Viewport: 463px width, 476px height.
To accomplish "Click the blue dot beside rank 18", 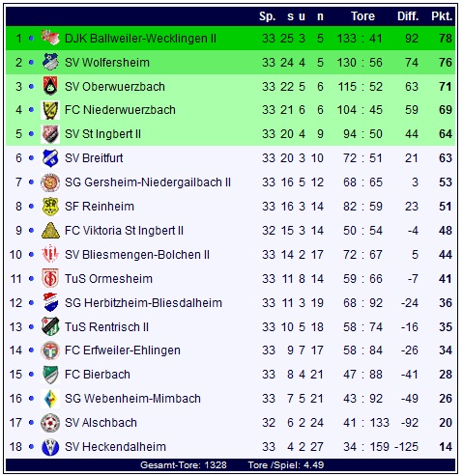I will tap(31, 447).
